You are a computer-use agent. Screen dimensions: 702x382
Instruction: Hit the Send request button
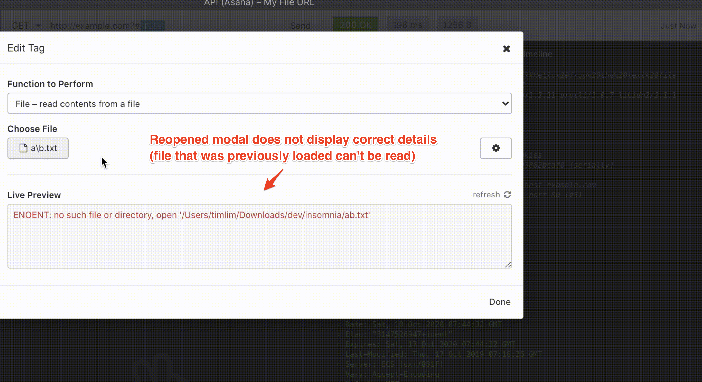coord(300,26)
